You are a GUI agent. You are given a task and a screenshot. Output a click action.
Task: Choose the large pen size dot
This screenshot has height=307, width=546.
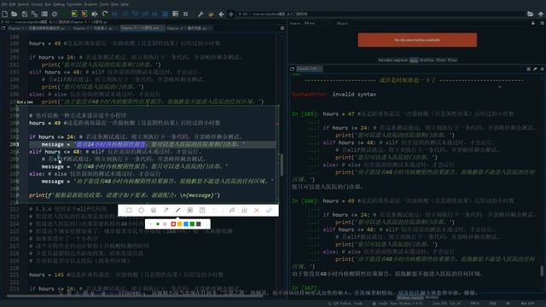pos(165,224)
